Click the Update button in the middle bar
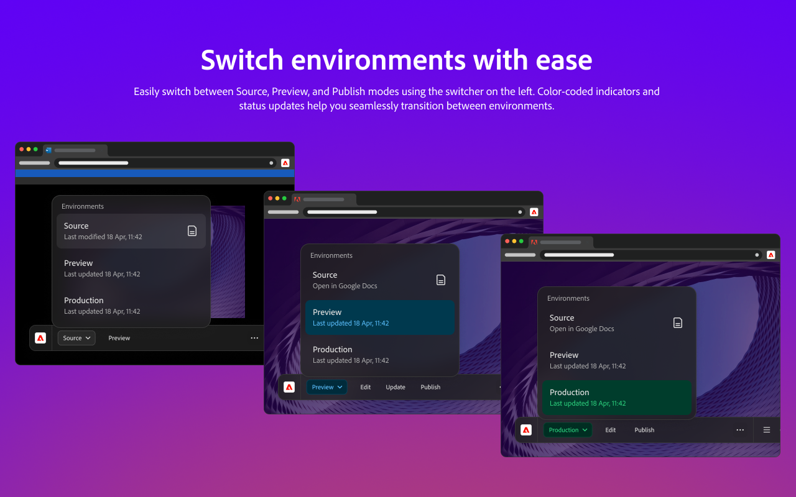This screenshot has width=796, height=497. 396,387
